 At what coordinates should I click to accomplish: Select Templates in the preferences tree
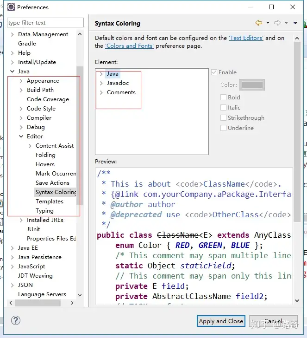[x=49, y=201]
